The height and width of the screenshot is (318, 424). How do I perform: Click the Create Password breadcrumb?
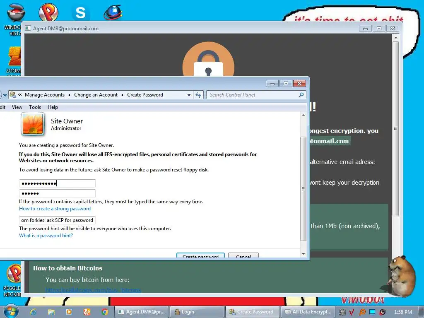pos(145,95)
